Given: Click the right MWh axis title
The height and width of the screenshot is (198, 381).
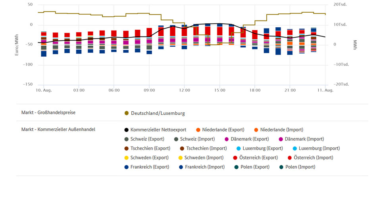Looking at the screenshot, I should (355, 45).
